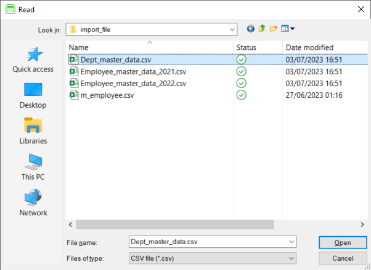Open the Files of type dropdown

pos(291,258)
